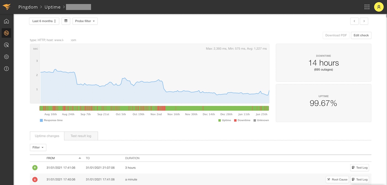The width and height of the screenshot is (387, 185).
Task: Select the Uptime changes tab
Action: (47, 136)
